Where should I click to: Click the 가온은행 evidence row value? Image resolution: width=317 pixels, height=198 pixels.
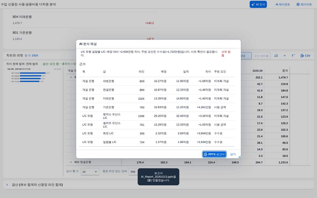coord(109,107)
